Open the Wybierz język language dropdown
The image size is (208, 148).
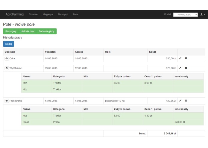[186, 15]
